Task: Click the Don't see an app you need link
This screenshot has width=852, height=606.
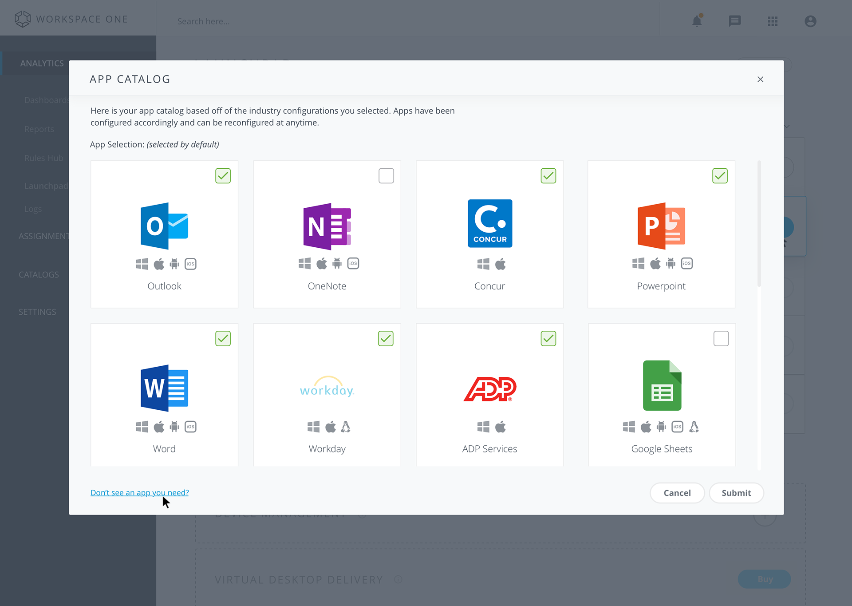Action: click(x=139, y=493)
